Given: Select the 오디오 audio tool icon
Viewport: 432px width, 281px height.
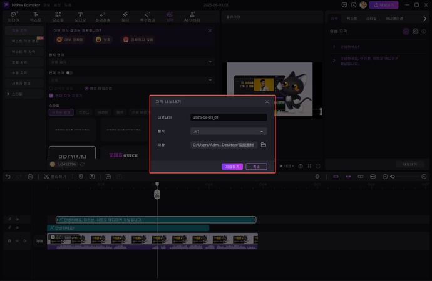Looking at the screenshot, I should (x=81, y=17).
